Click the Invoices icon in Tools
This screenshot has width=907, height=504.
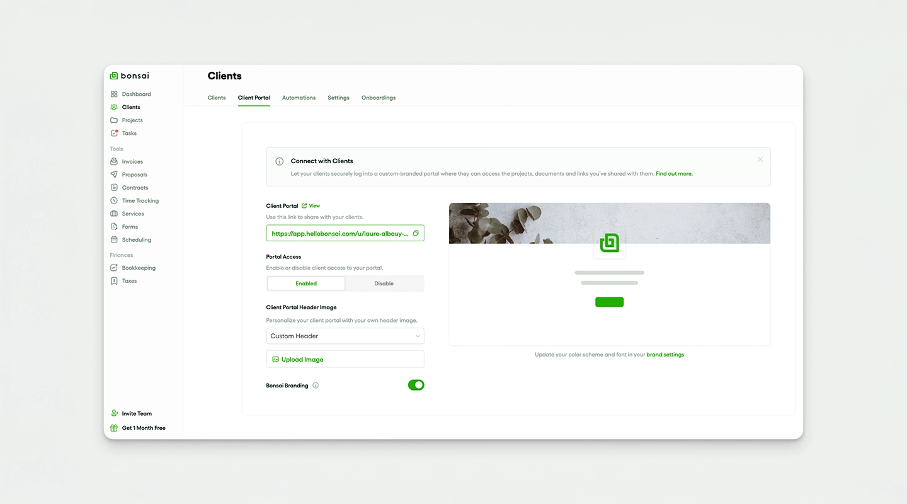click(114, 162)
